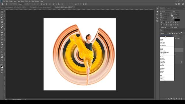Select the History Brush tool
Viewport: 185px width, 104px height.
tap(2, 35)
